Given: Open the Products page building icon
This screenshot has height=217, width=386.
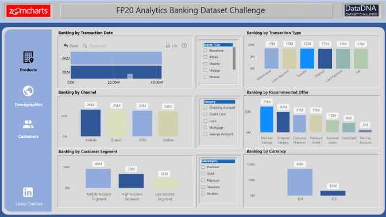Looking at the screenshot, I should [28, 57].
